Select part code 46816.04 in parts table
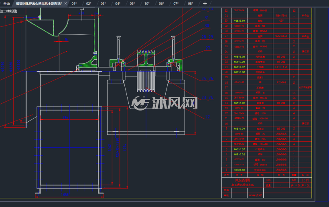This screenshot has height=207, width=329. (x=239, y=129)
